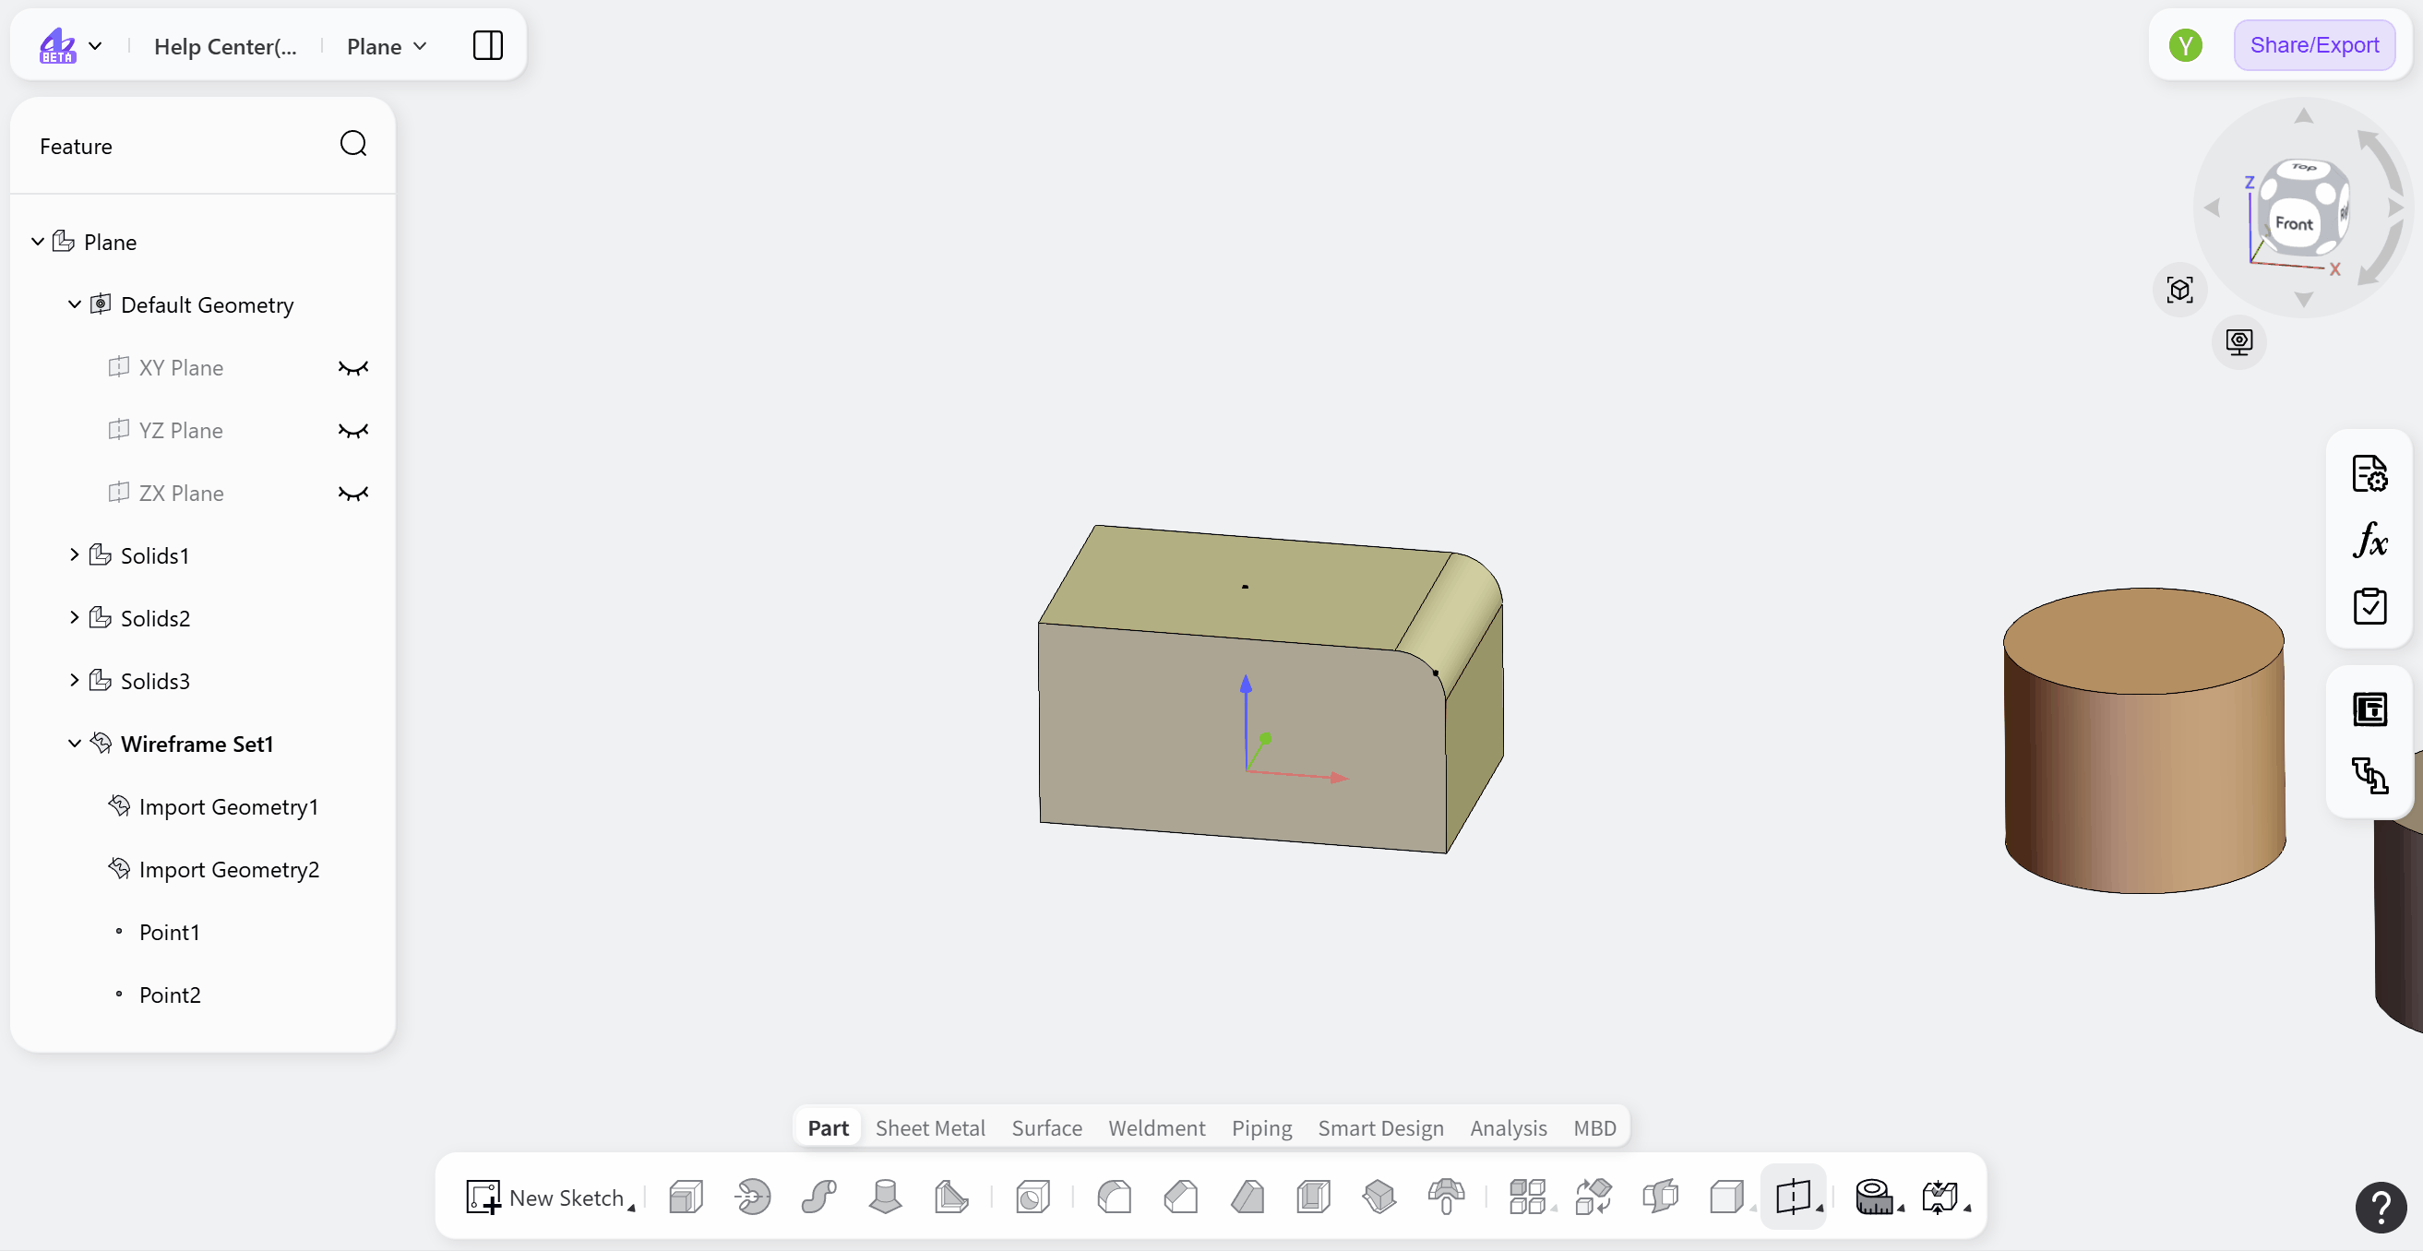Select the Loft tool icon

tap(885, 1197)
